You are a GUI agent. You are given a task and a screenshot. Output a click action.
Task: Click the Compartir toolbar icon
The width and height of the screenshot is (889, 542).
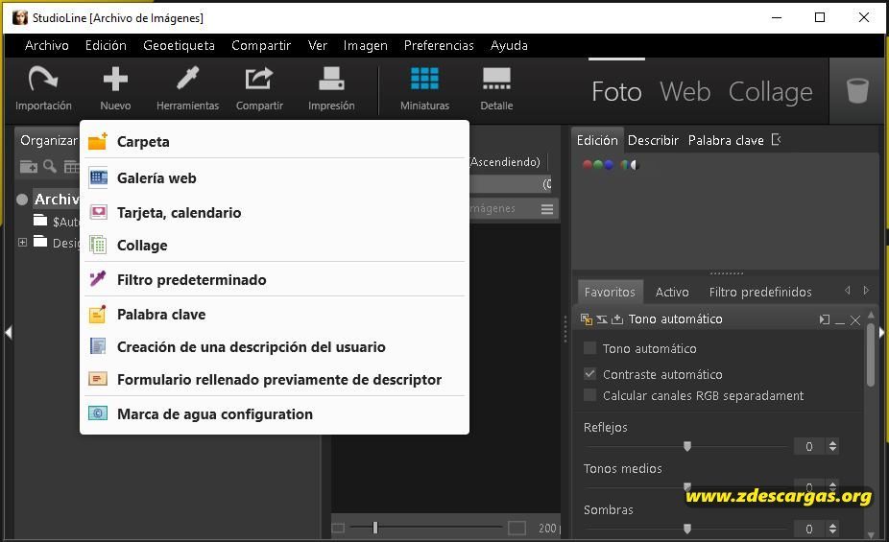[259, 88]
